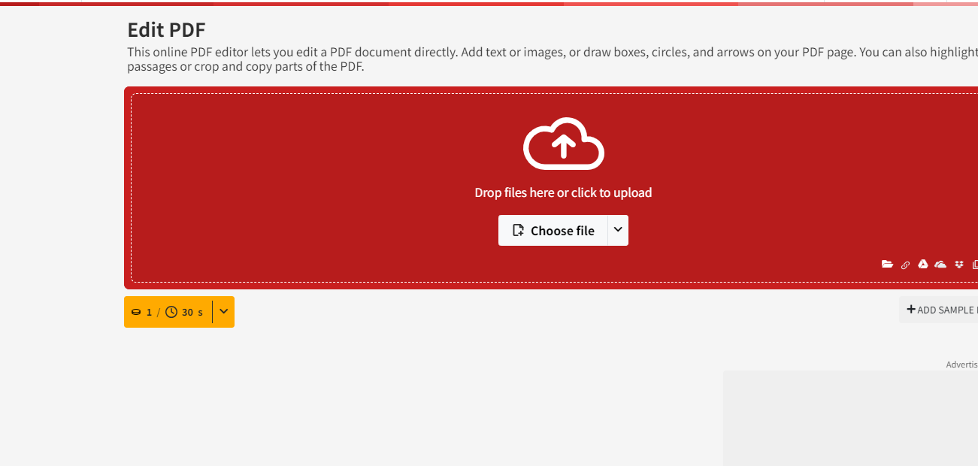978x466 pixels.
Task: Click the "30 s" time limit text
Action: click(x=192, y=312)
